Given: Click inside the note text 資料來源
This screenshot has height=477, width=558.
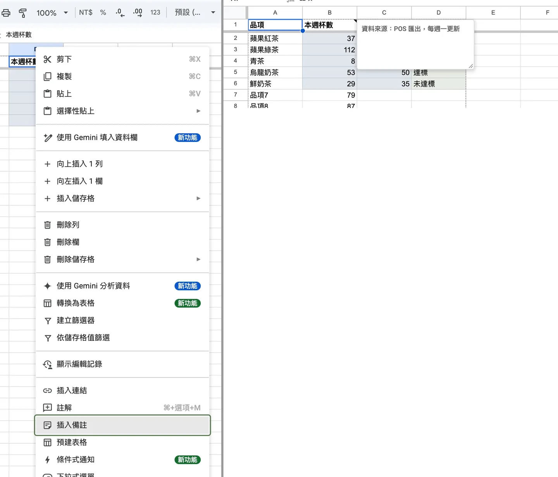Looking at the screenshot, I should (410, 29).
